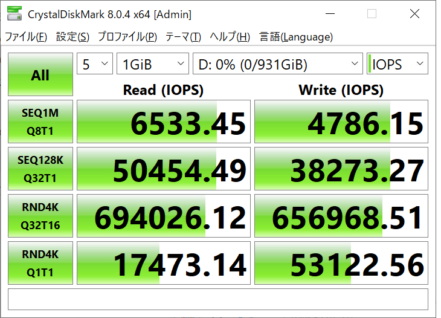Screen dimensions: 441x318
Task: Open the テーマ(T) menu
Action: coord(183,37)
